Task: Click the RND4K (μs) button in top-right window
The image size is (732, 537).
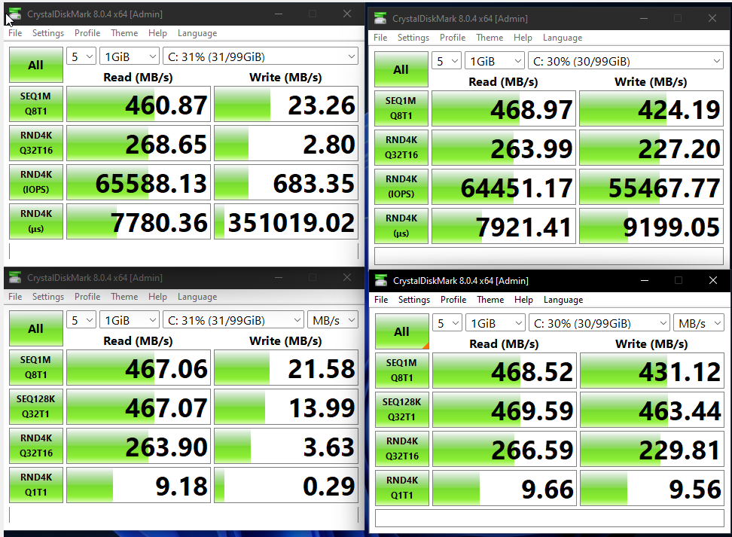Action: (401, 226)
